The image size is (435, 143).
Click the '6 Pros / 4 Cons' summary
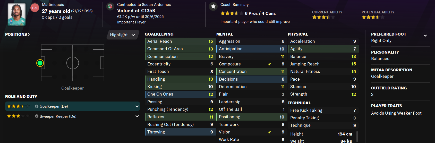click(260, 13)
